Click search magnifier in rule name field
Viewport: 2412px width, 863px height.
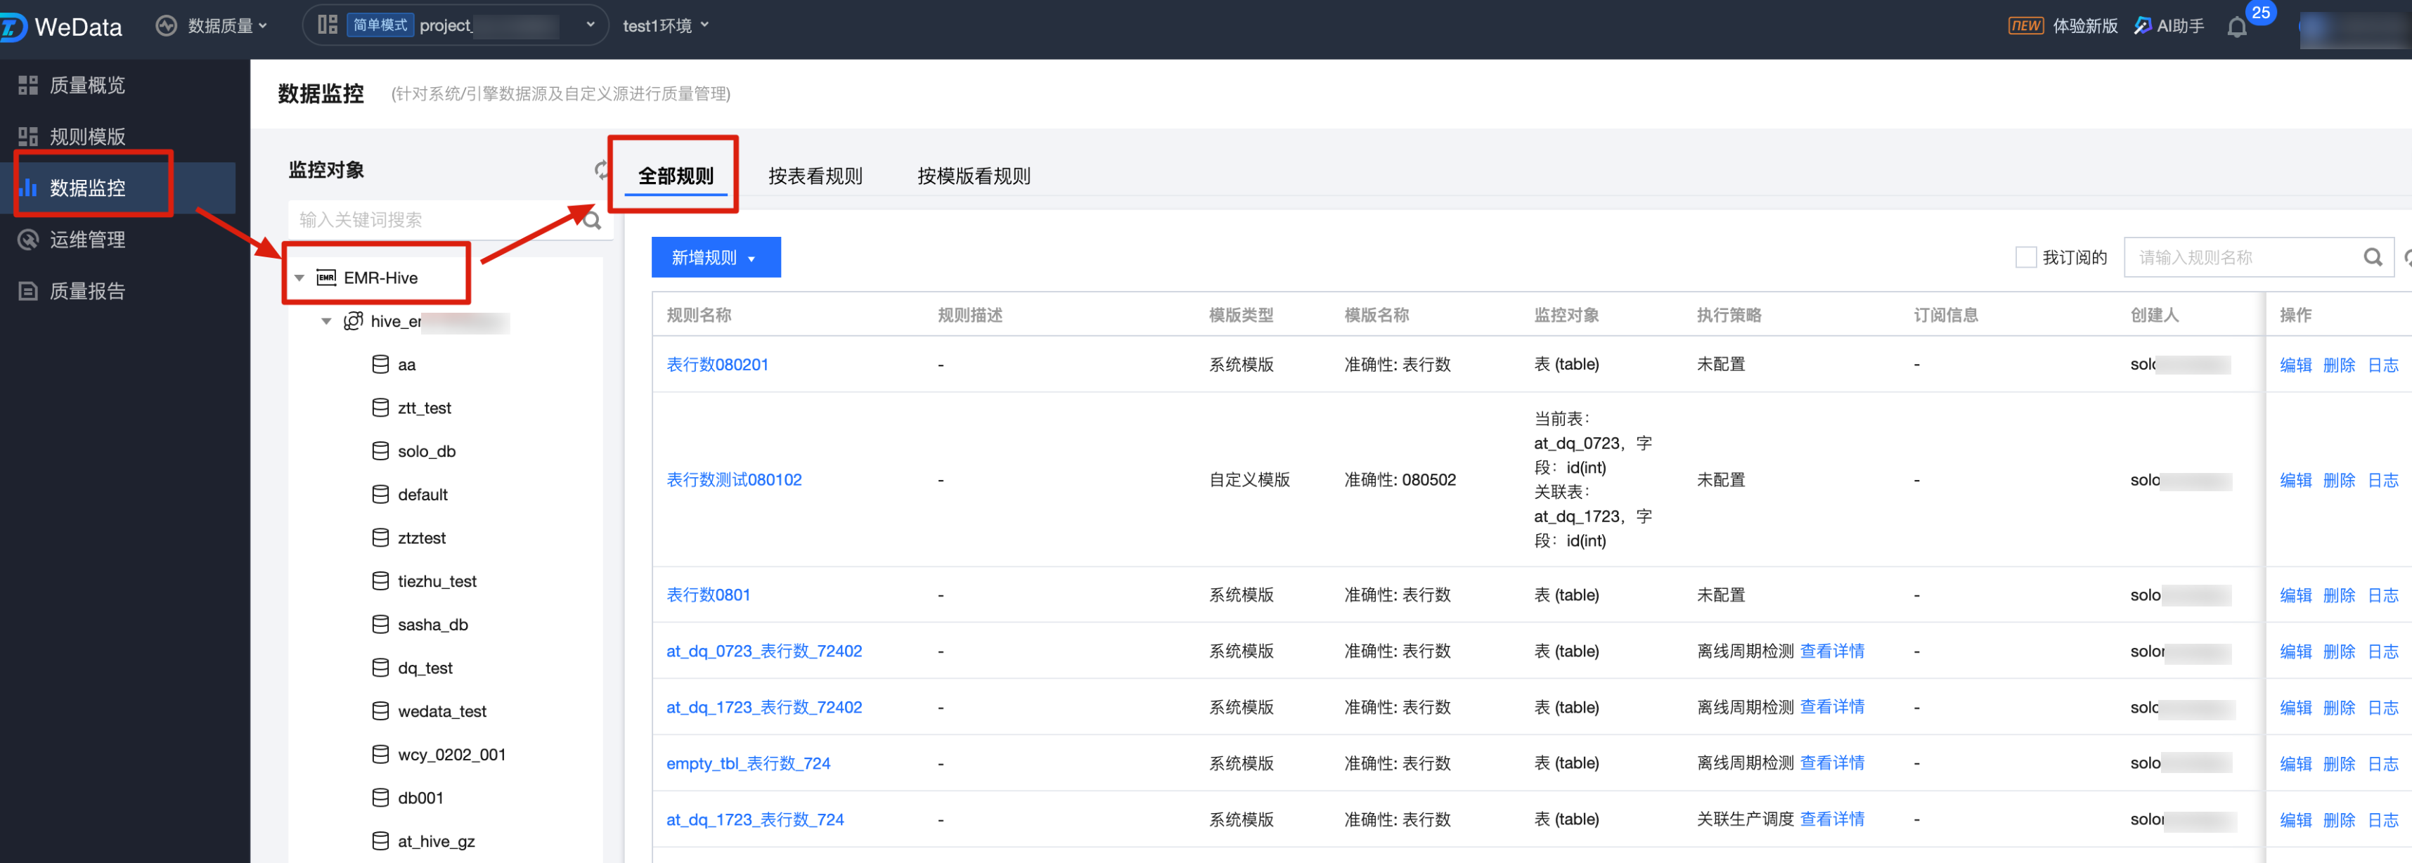(x=2372, y=257)
